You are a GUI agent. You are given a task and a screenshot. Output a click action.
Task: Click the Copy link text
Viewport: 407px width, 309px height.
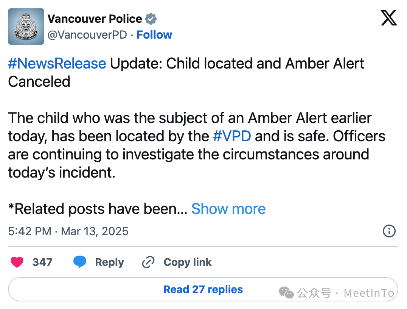[x=188, y=262]
